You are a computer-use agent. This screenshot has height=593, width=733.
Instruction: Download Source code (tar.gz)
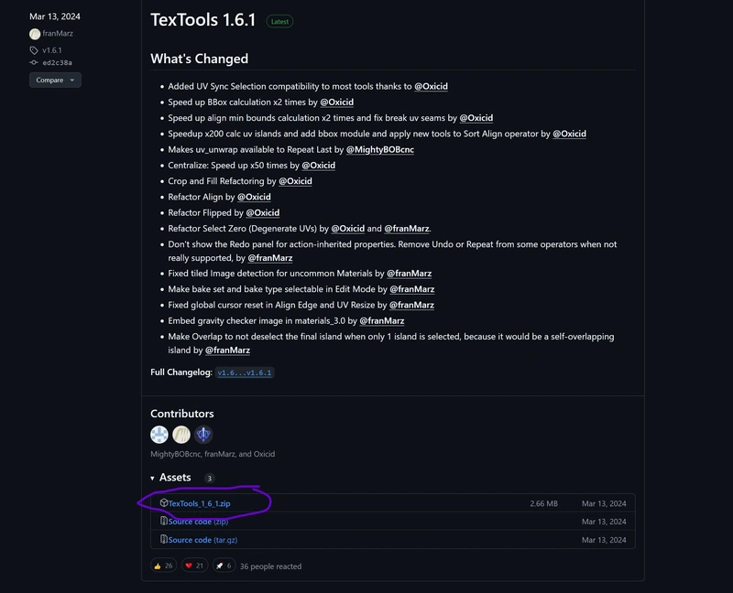click(202, 540)
